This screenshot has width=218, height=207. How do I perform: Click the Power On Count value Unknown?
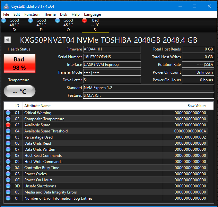198,72
